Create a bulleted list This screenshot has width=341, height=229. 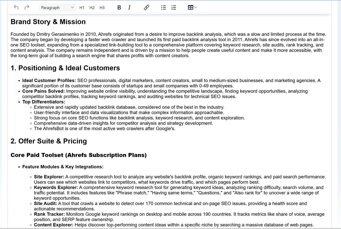tap(164, 8)
